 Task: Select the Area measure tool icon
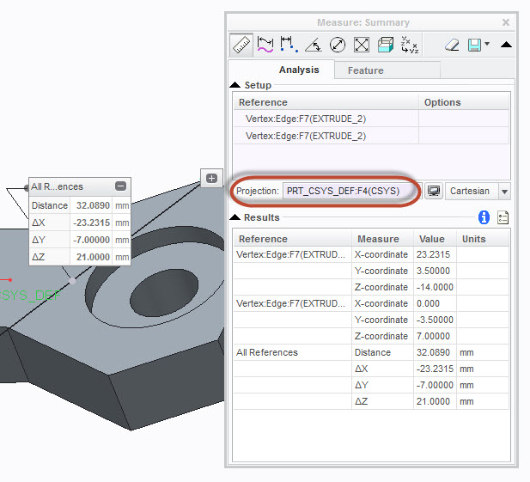(362, 45)
